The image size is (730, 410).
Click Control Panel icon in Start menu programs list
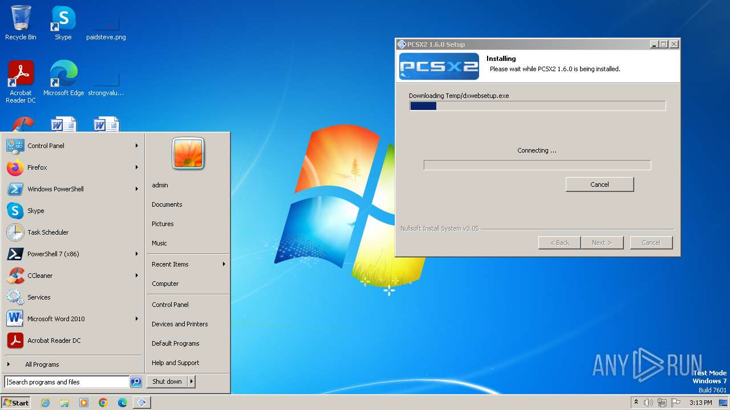(x=15, y=146)
